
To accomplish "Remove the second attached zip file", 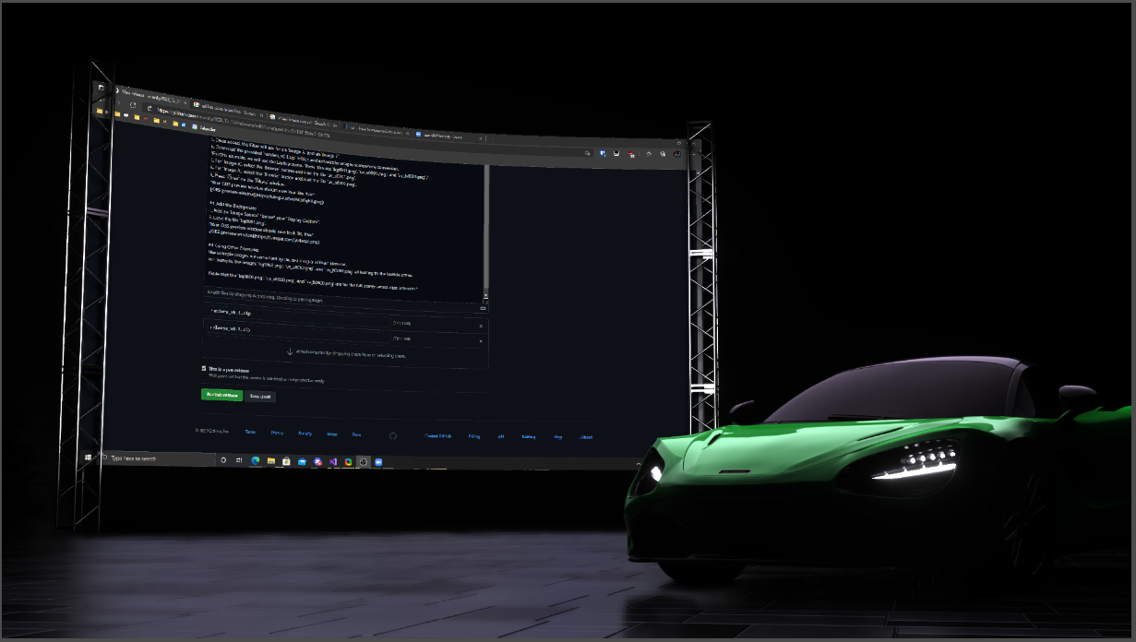I will (481, 341).
